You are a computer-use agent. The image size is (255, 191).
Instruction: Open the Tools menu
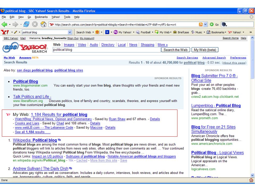[67, 17]
